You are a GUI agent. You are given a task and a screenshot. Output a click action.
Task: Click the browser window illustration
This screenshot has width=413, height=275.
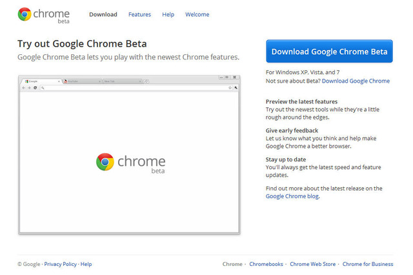pos(129,155)
